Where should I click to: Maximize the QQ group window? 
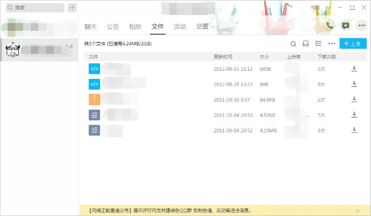coord(352,8)
